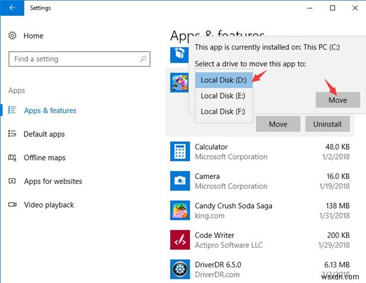Click the Video playback camera icon
366x283 pixels.
click(12, 204)
